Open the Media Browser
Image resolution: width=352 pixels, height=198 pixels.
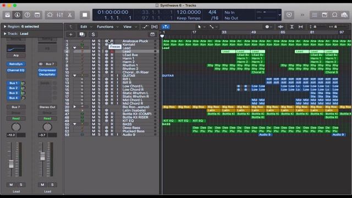click(x=344, y=15)
